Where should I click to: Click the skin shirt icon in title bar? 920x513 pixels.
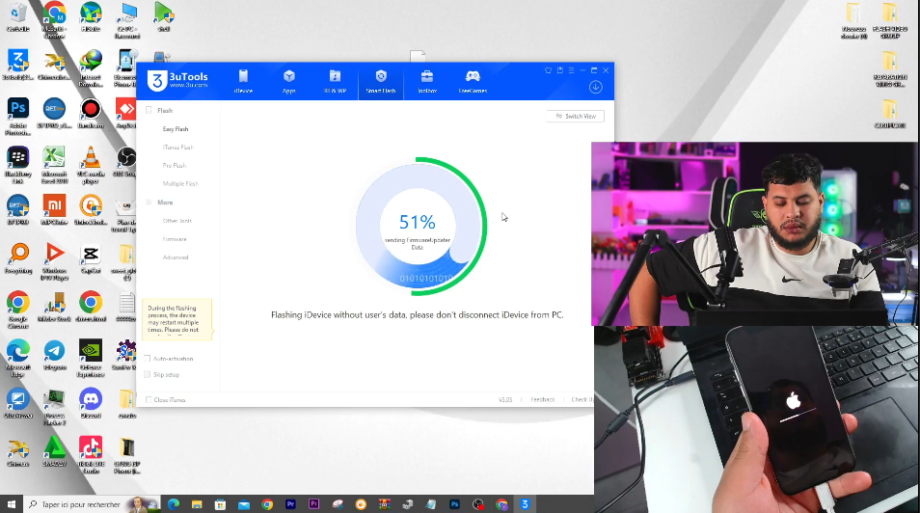[x=548, y=69]
